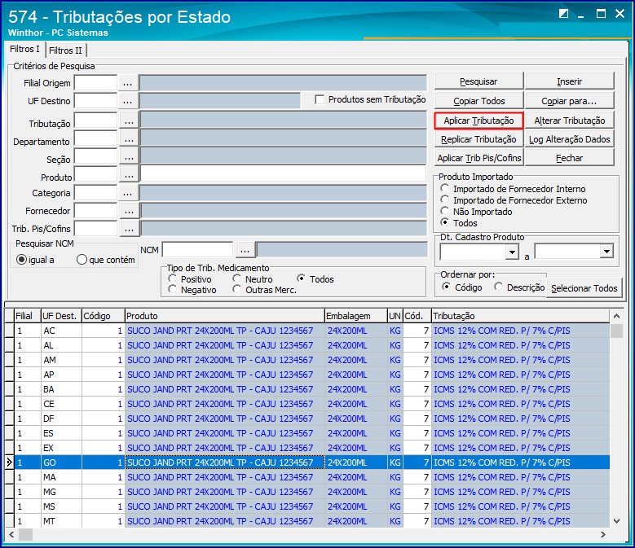
Task: Click Selecionar Todos button
Action: click(584, 288)
